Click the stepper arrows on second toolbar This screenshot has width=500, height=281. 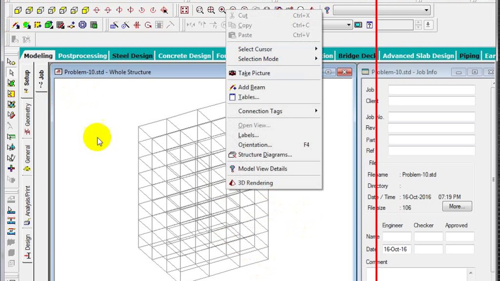[418, 25]
